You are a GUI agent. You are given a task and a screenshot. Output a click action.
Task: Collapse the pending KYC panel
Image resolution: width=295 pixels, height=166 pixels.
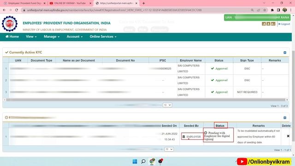[285, 118]
